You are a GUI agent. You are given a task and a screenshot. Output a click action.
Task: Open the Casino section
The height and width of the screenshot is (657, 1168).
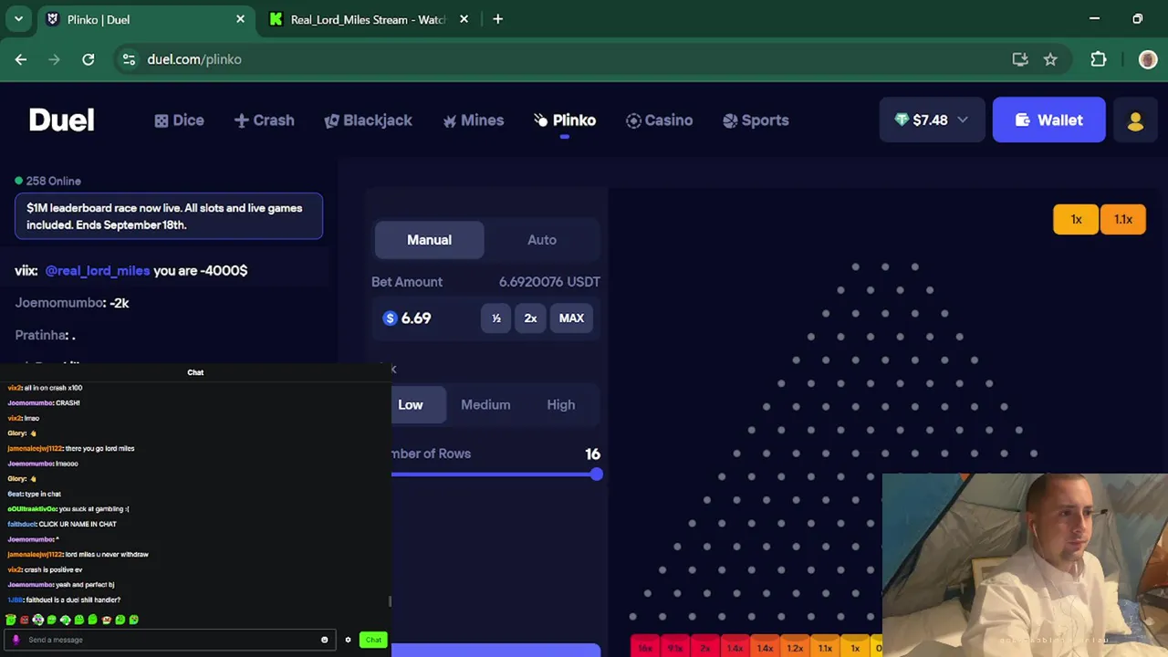[x=659, y=120]
